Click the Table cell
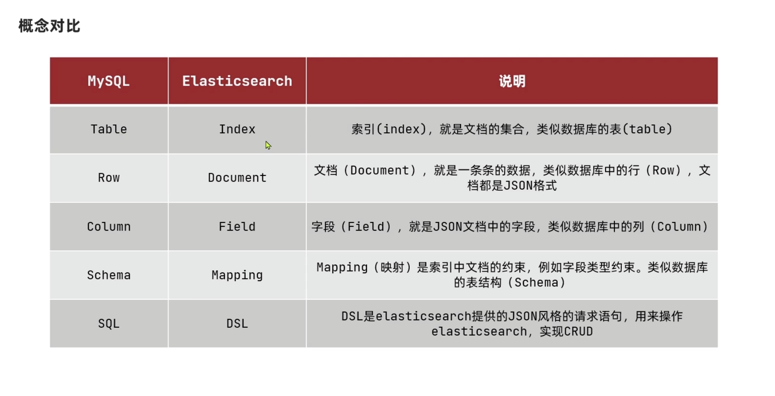This screenshot has height=396, width=775. pos(108,129)
